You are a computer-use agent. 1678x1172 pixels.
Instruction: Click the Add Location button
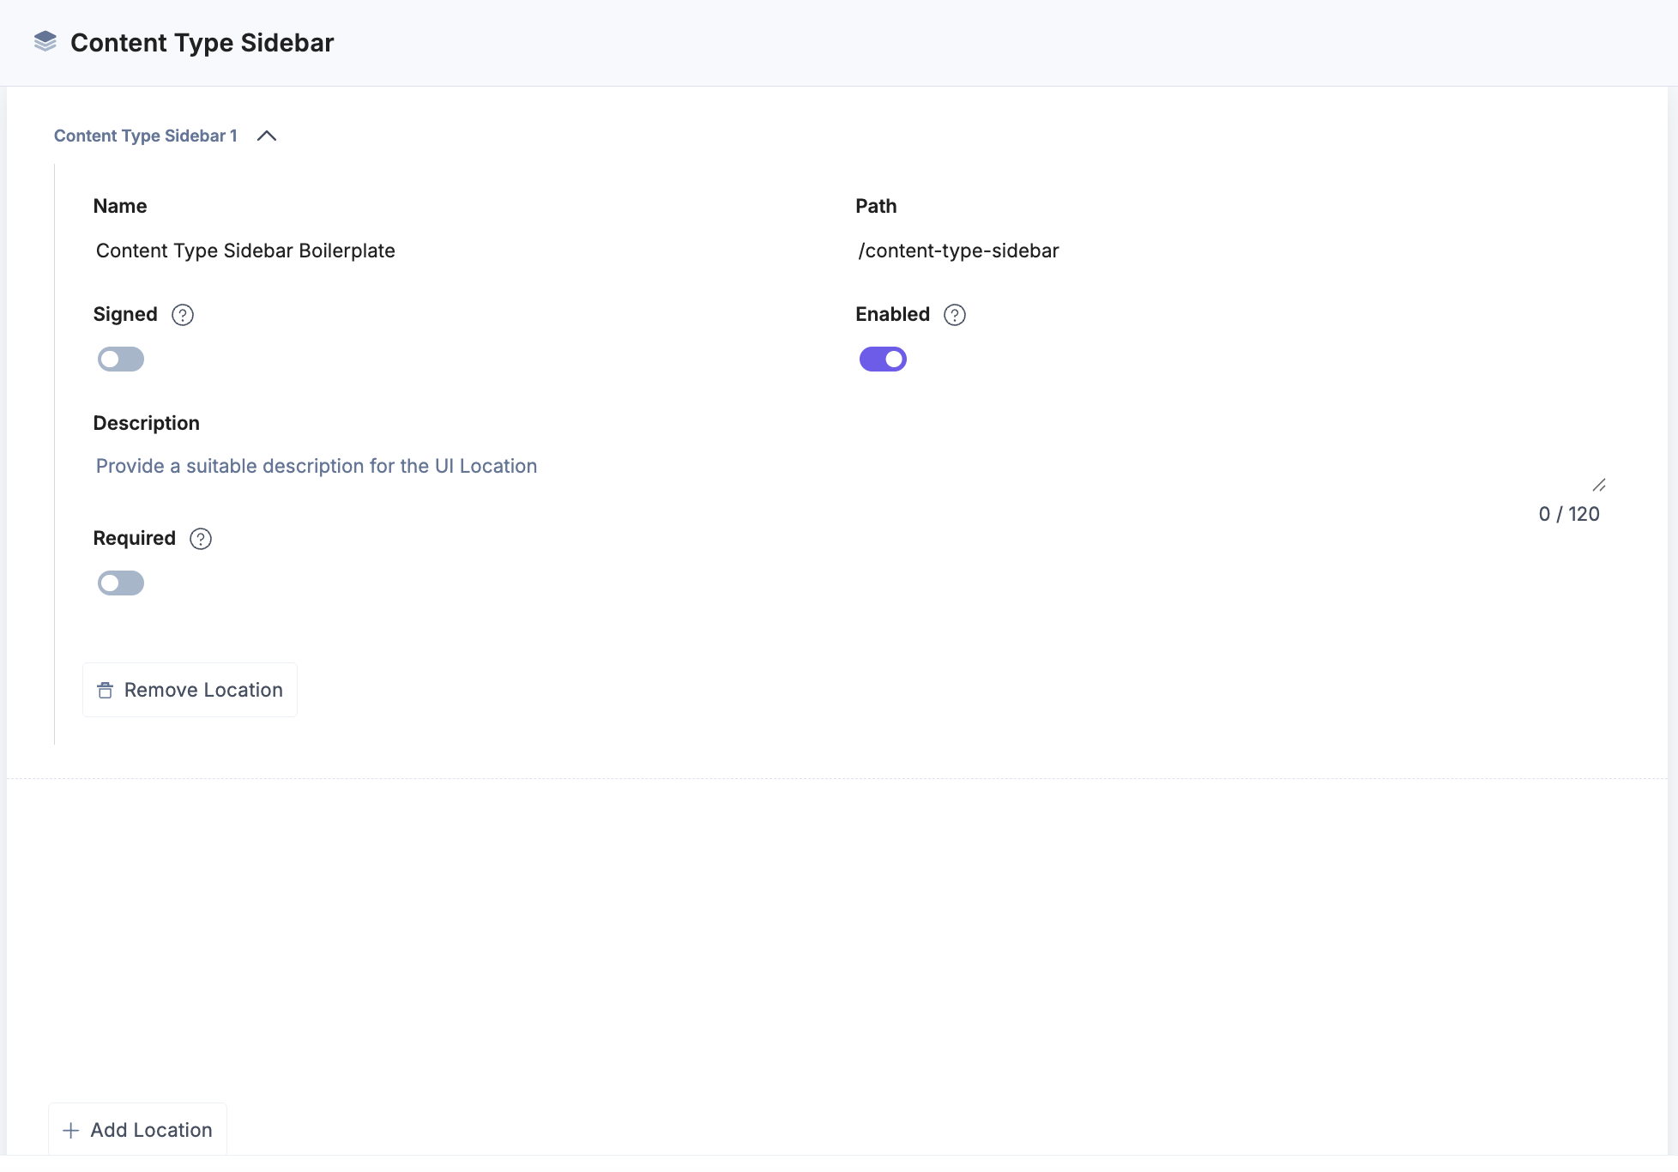(x=138, y=1130)
